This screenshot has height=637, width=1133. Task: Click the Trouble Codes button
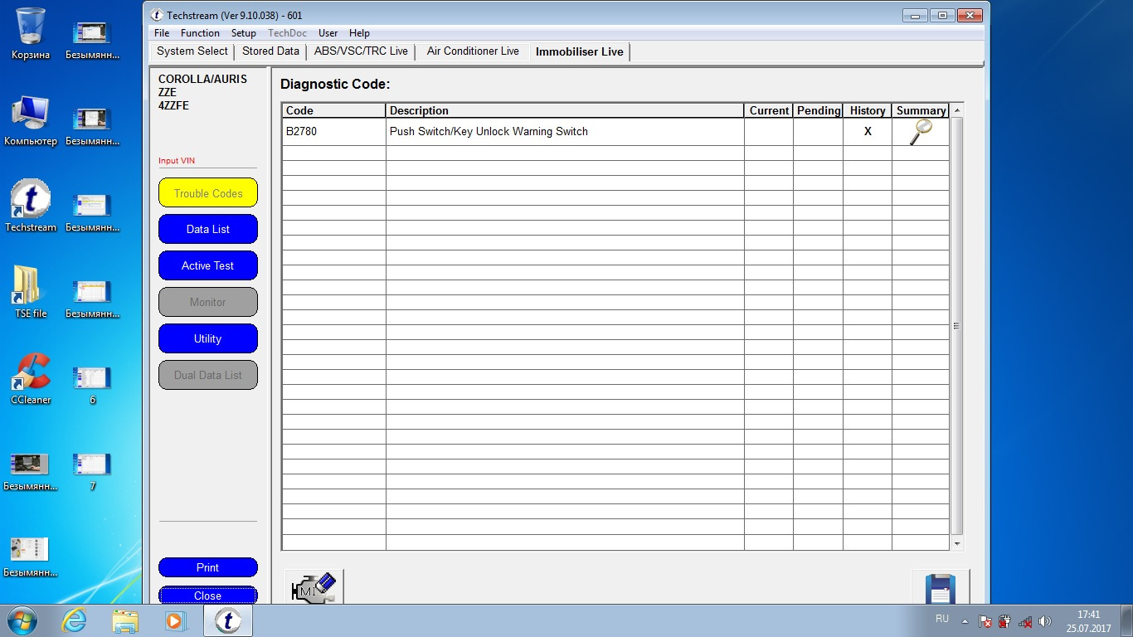[x=208, y=193]
